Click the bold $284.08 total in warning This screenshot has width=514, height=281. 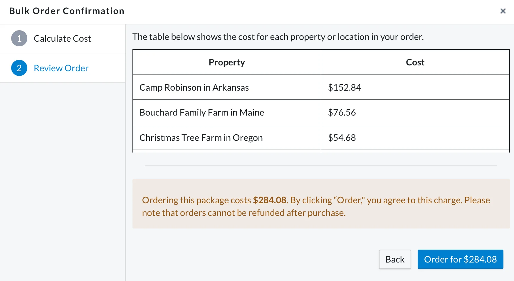point(270,200)
